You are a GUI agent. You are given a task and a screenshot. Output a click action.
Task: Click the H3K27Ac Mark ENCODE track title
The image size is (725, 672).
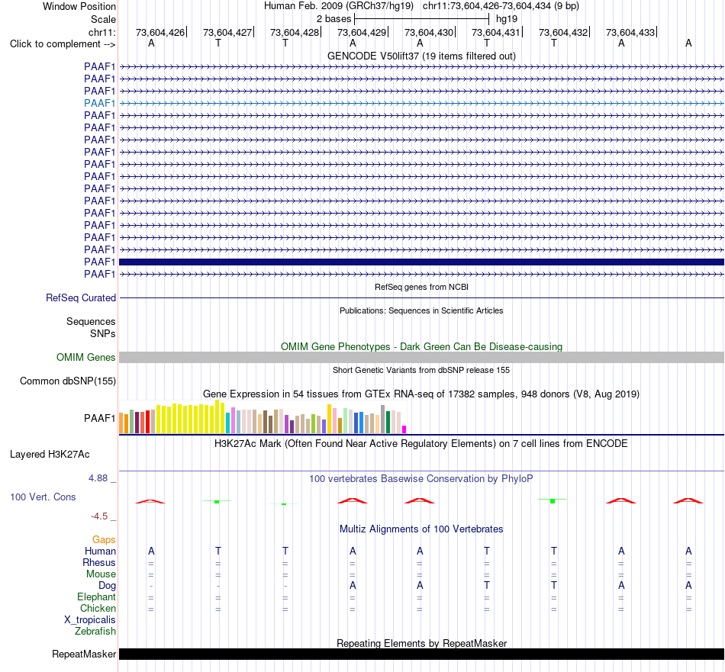(x=421, y=444)
